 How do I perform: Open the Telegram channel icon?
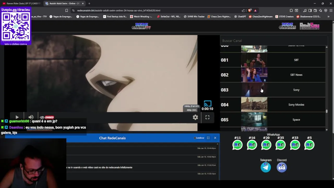click(266, 167)
